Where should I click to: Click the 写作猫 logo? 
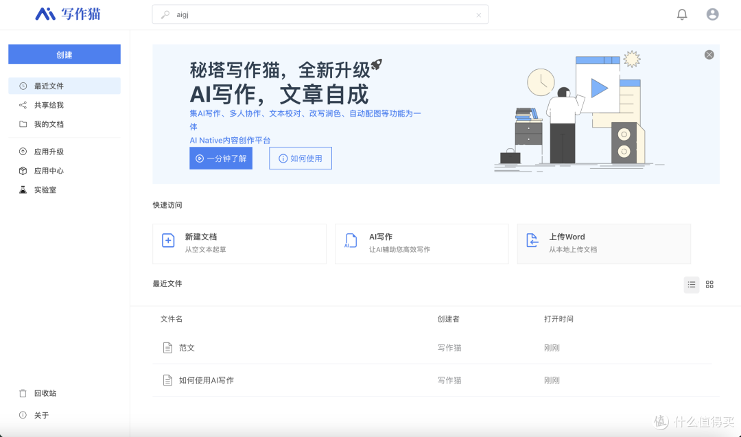(x=67, y=14)
